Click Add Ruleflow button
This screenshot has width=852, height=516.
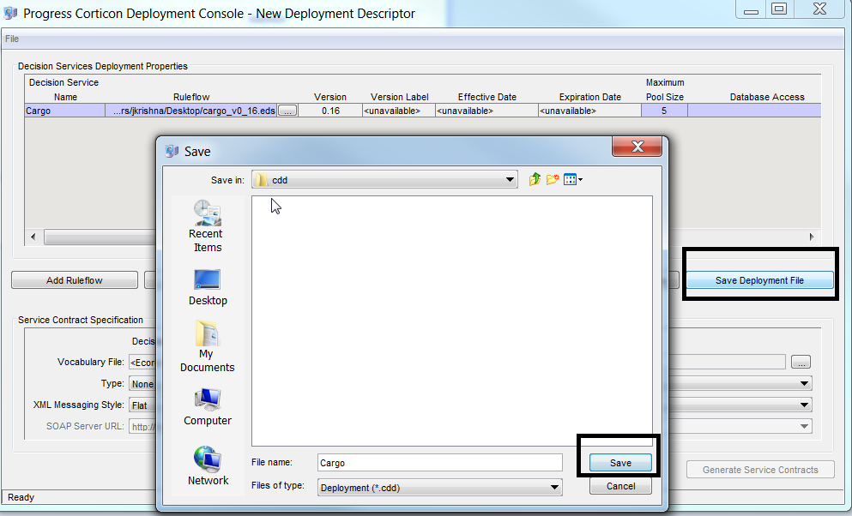pyautogui.click(x=75, y=280)
